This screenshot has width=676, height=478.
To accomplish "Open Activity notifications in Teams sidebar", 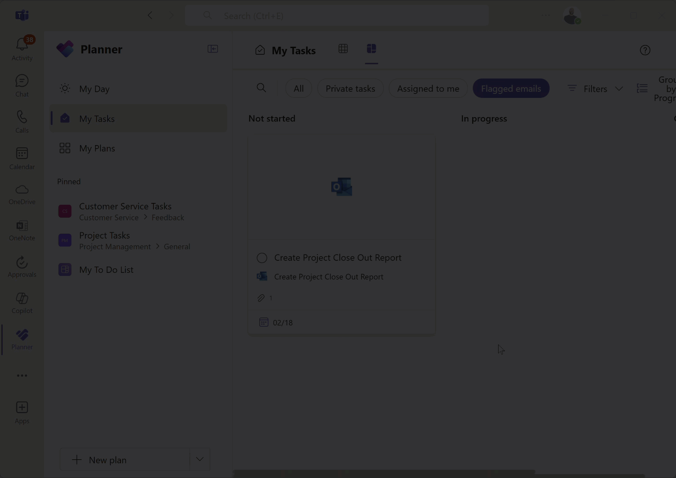I will [x=22, y=49].
